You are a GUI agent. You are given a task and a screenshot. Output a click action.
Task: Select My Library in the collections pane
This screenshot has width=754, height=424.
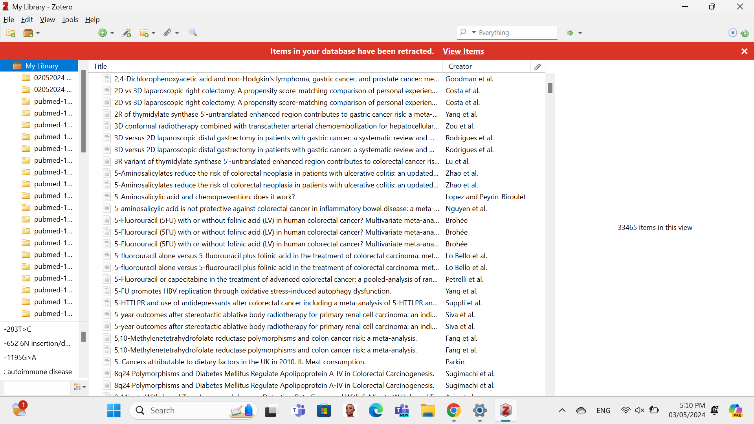(39, 66)
